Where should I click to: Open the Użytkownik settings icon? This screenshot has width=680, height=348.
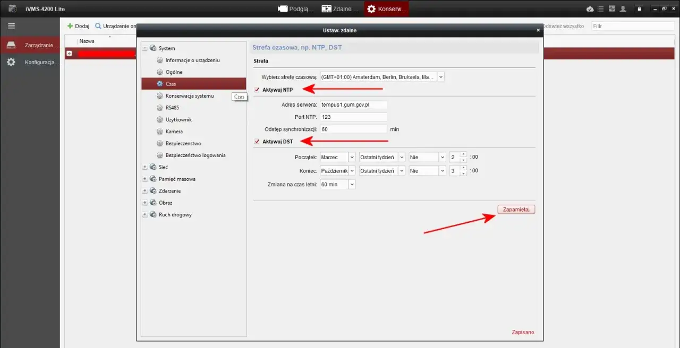pyautogui.click(x=159, y=119)
